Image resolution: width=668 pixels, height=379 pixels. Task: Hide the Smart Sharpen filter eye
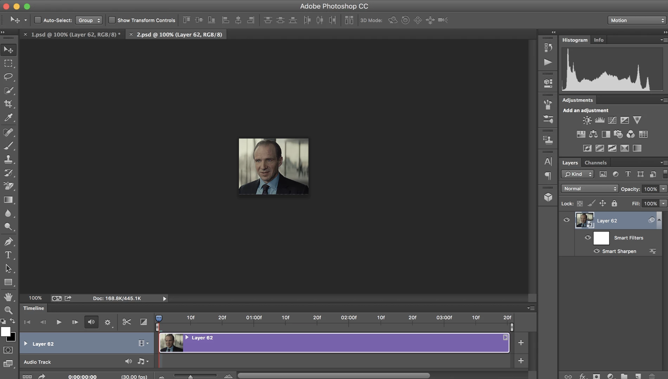pos(596,251)
